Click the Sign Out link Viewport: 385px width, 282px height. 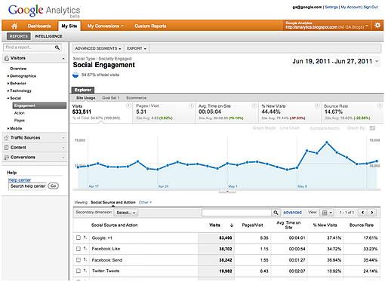[x=371, y=7]
